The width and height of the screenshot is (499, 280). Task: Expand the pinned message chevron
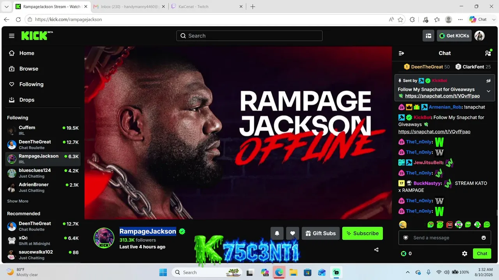(488, 91)
